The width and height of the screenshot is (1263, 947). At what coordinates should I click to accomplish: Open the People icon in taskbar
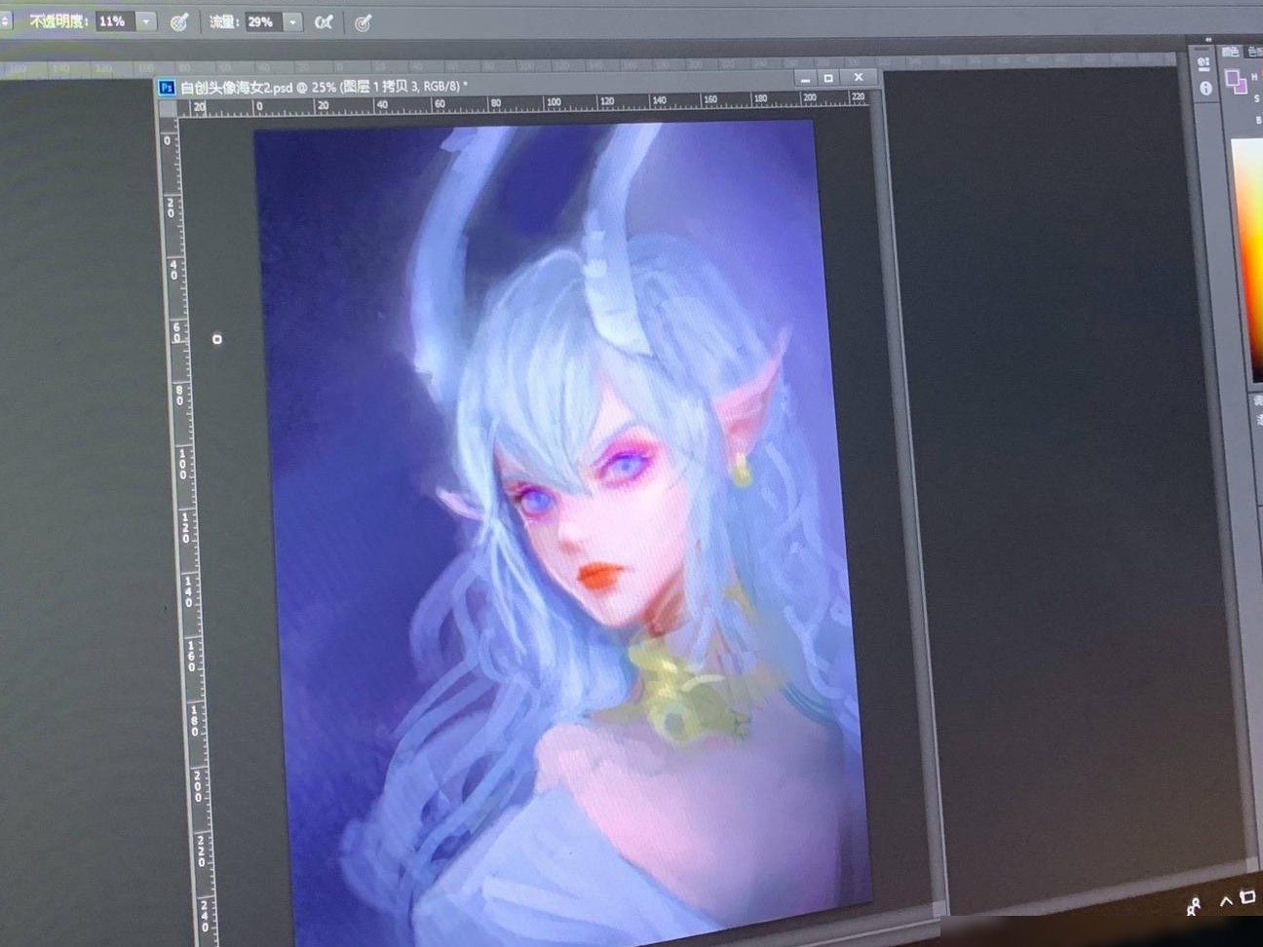(x=1194, y=907)
